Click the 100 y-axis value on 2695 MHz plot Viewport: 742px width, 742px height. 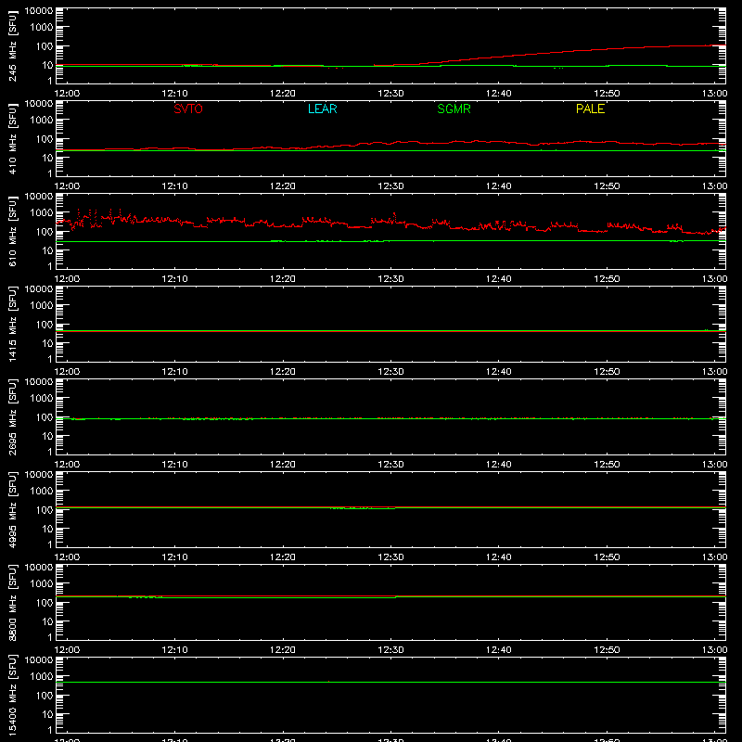[x=45, y=416]
